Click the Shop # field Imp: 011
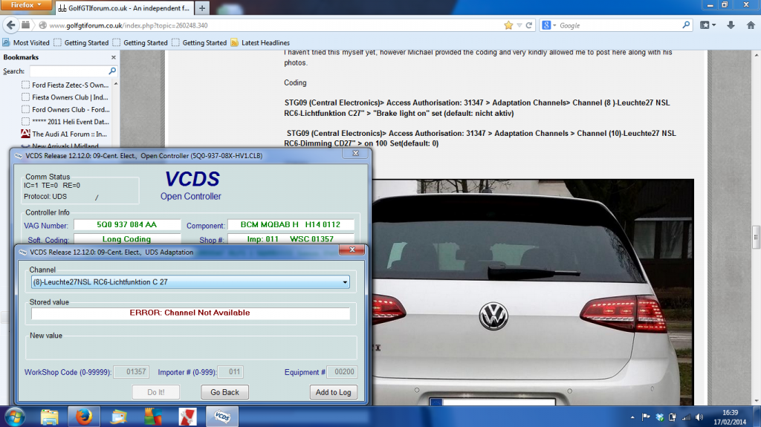The height and width of the screenshot is (427, 761). click(291, 239)
